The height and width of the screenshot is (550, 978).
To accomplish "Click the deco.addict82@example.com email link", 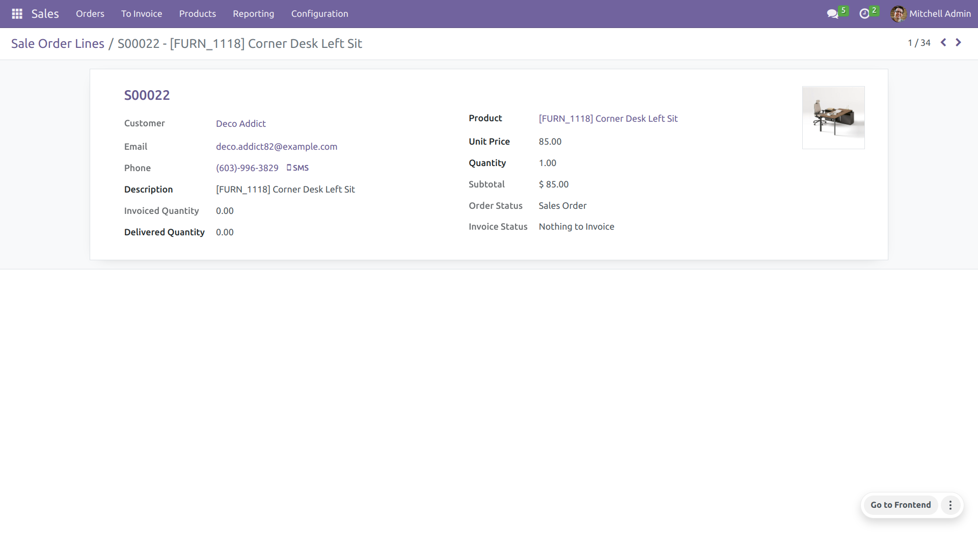I will (277, 147).
